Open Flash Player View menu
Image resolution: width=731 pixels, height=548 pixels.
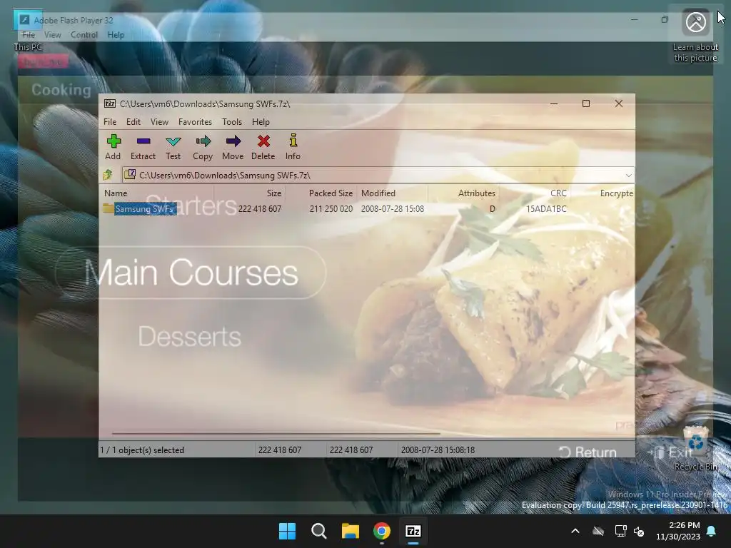coord(53,34)
